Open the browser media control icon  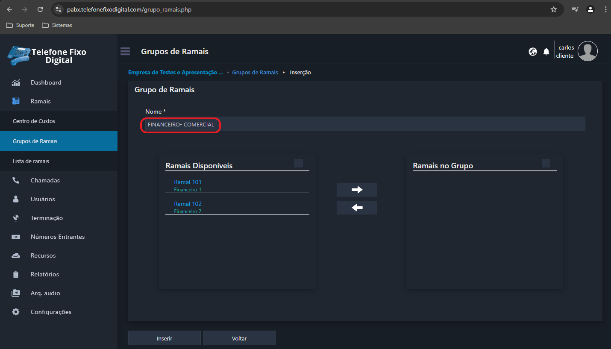coord(575,9)
